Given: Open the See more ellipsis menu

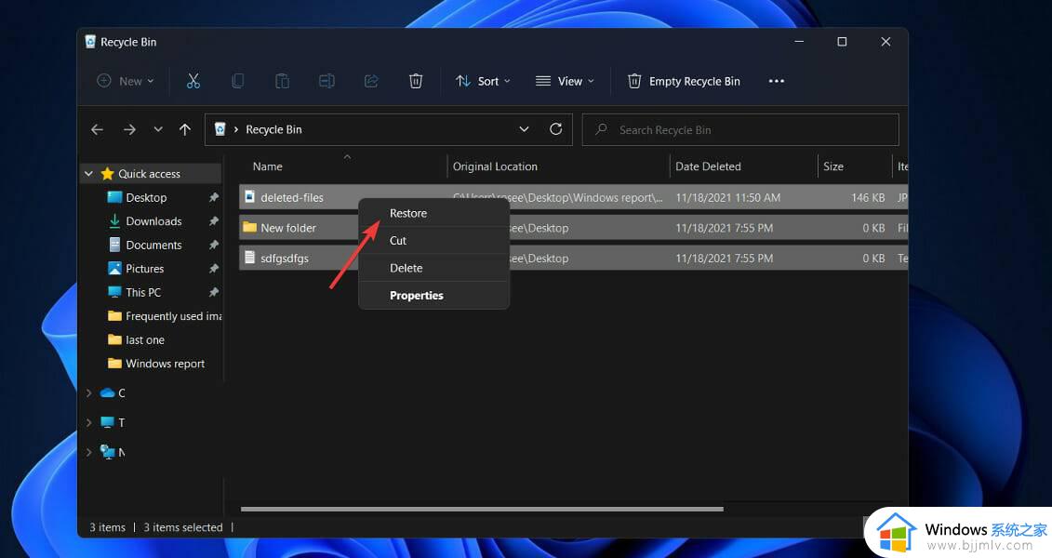Looking at the screenshot, I should pyautogui.click(x=777, y=81).
